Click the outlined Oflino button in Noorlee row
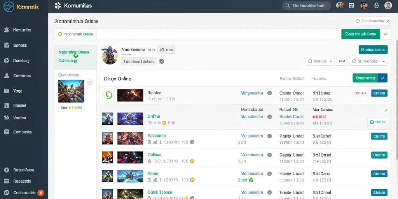Viewport: 398px width, 199px height. (x=360, y=93)
